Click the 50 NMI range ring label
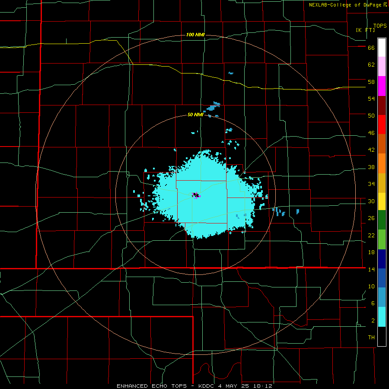 (x=195, y=115)
